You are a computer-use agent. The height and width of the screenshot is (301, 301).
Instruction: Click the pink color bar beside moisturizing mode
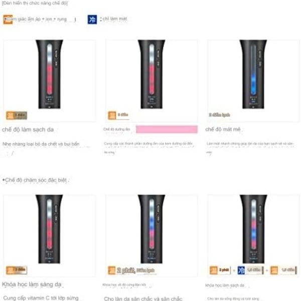pyautogui.click(x=167, y=129)
